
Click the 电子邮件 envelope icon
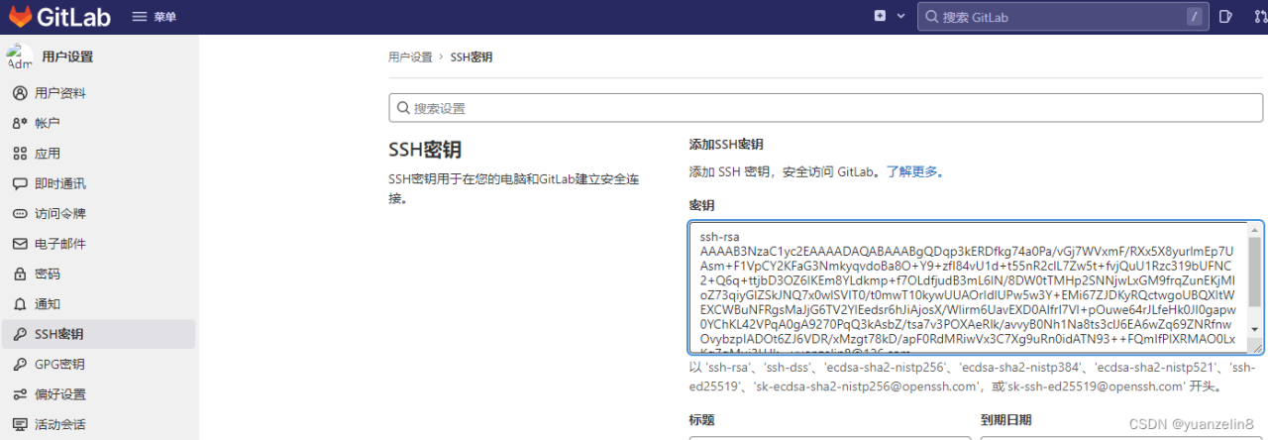(19, 244)
